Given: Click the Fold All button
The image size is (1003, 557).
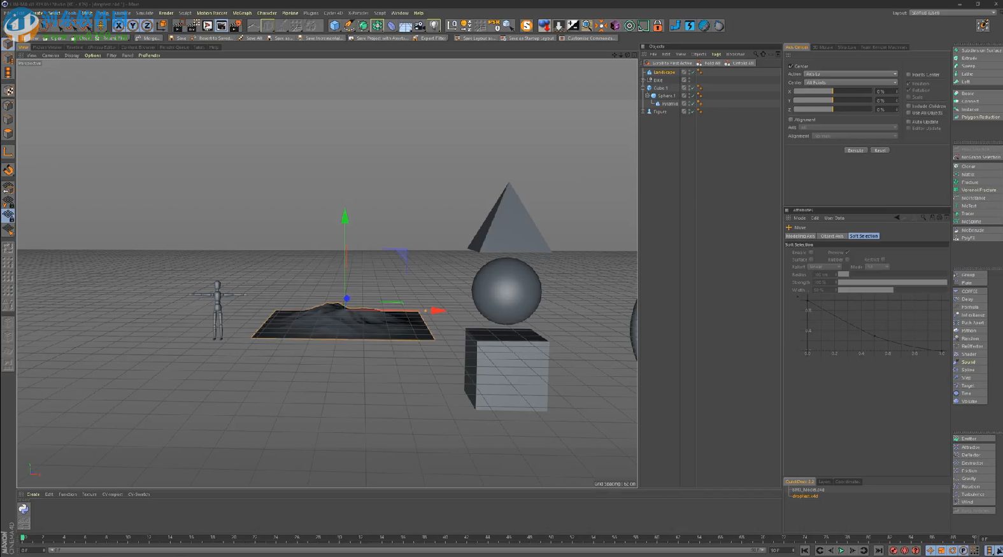Looking at the screenshot, I should [709, 63].
